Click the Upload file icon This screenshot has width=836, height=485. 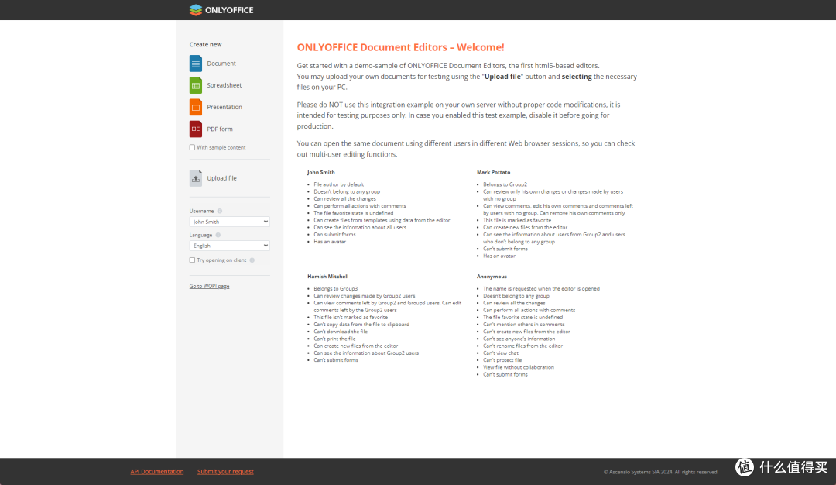click(x=196, y=178)
